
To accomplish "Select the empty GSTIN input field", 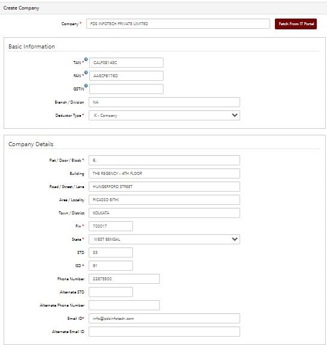I will click(126, 89).
